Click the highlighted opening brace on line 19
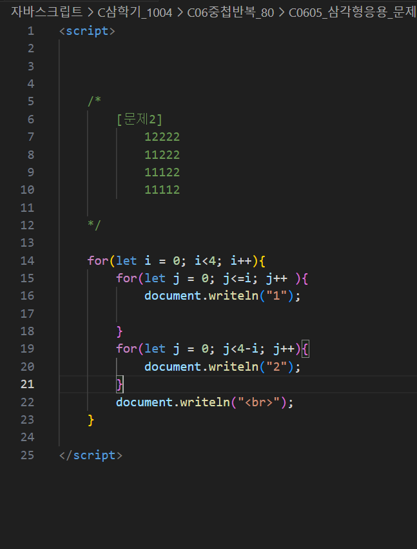Screen dimensions: 417x549 pyautogui.click(x=305, y=349)
